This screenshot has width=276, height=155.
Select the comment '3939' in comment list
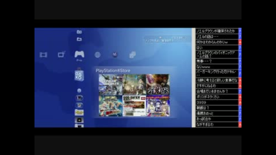click(x=217, y=102)
